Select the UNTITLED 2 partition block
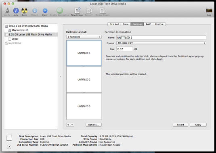Viewport: 216px width, 153px height. click(84, 80)
